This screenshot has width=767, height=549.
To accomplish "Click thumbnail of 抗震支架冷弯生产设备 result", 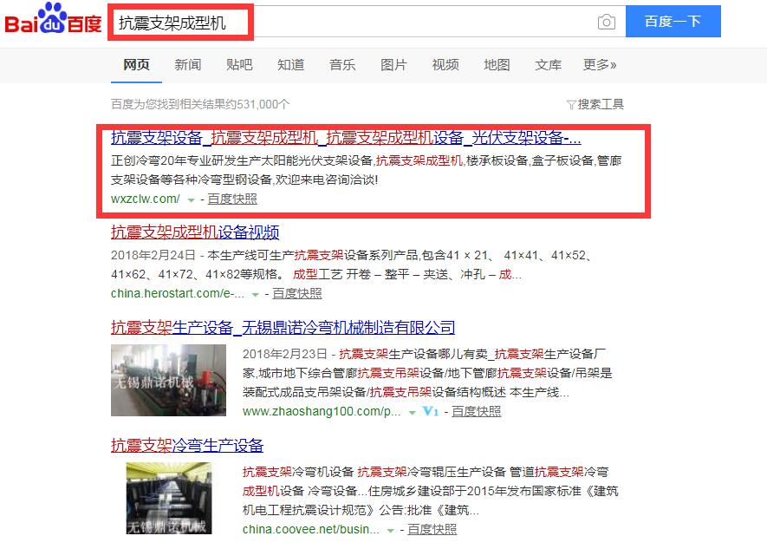I will click(x=169, y=498).
